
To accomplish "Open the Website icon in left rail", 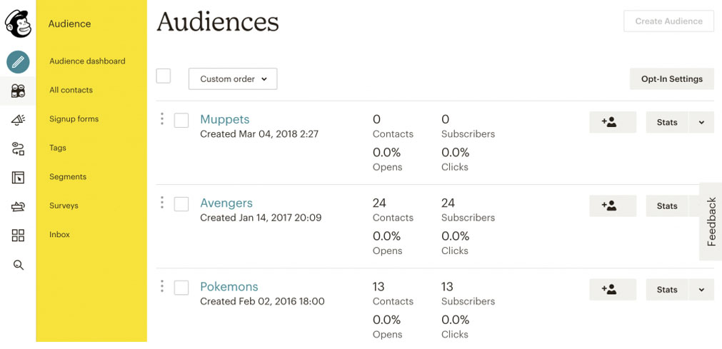I will point(18,177).
